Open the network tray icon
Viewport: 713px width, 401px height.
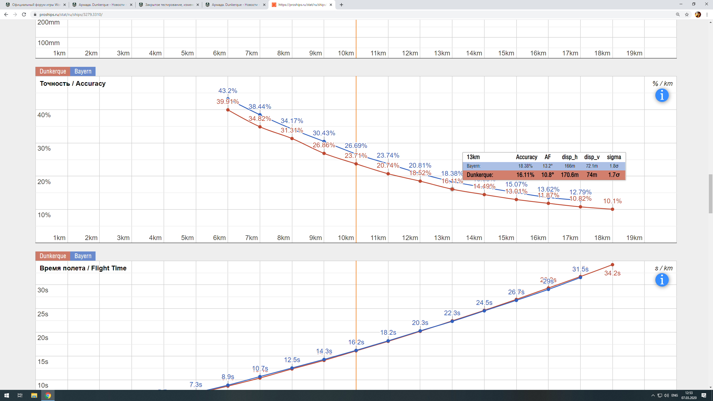tap(660, 395)
